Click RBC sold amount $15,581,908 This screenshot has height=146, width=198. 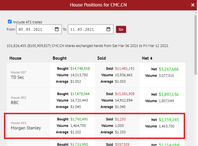pyautogui.click(x=124, y=94)
